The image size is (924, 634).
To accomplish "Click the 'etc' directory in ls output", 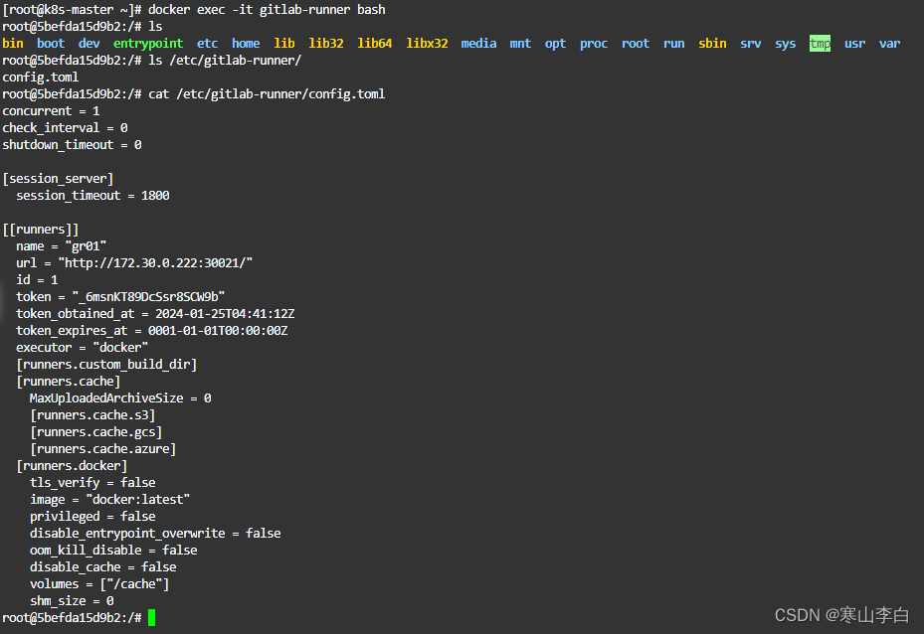I will 208,44.
